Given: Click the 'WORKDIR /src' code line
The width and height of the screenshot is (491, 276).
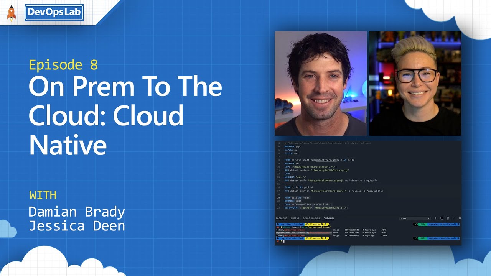Looking at the screenshot, I should pos(293,163).
